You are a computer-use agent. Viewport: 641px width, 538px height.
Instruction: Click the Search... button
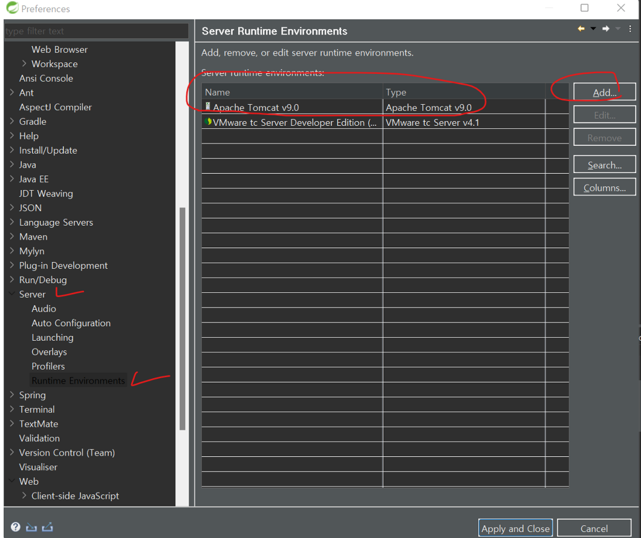click(x=605, y=165)
